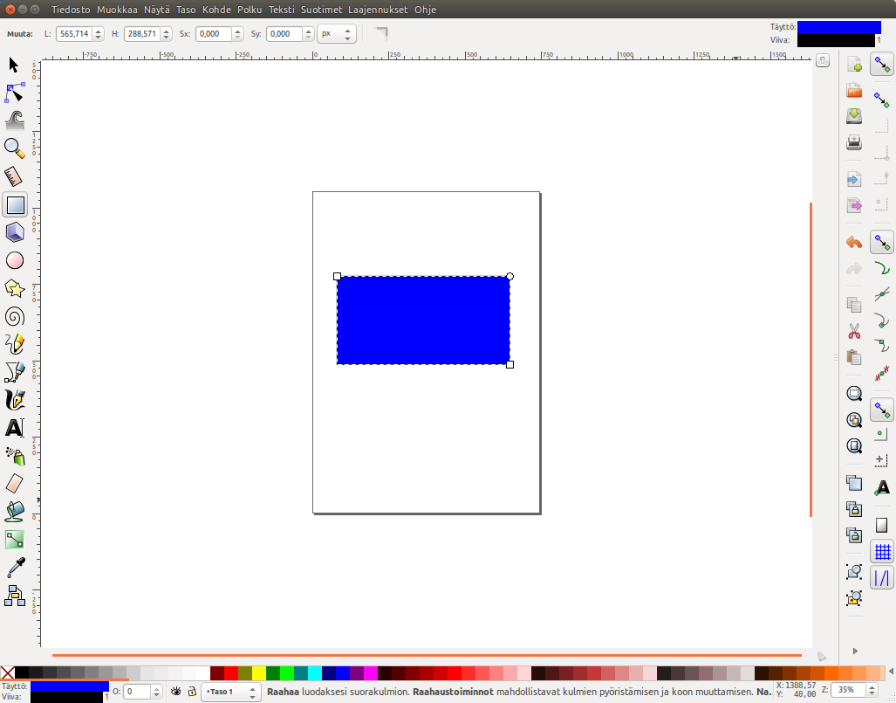Select the Dropper color picker tool

click(x=15, y=568)
